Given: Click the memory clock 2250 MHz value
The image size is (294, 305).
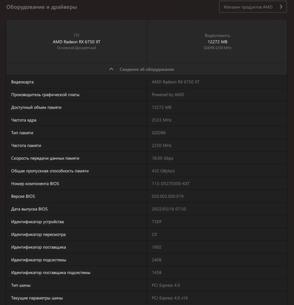Looking at the screenshot, I should (162, 146).
